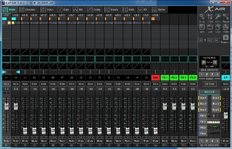
Task: Click the Resize arrows icon
Action: tap(226, 17)
